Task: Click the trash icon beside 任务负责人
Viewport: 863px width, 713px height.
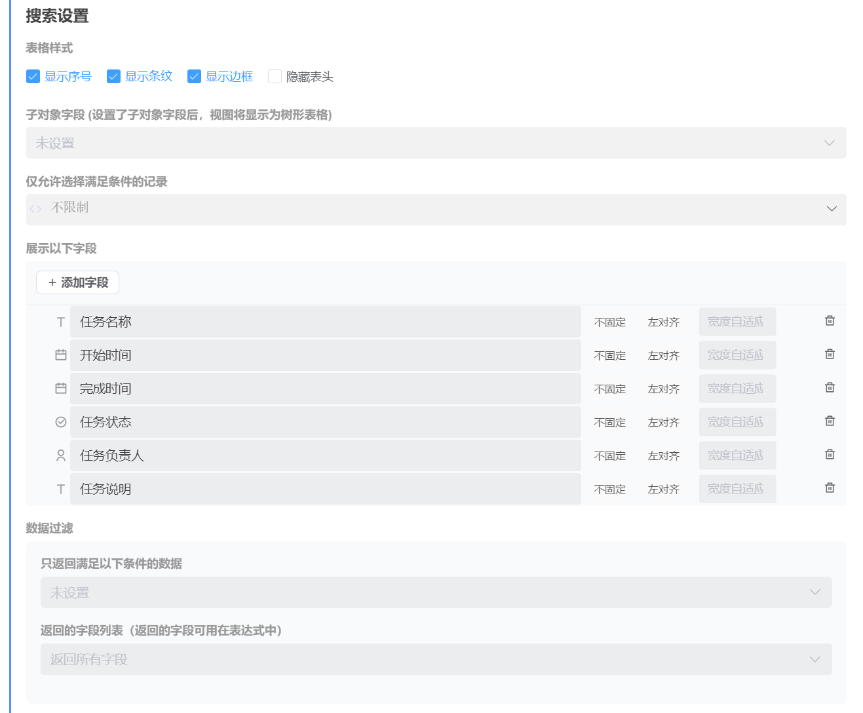Action: coord(829,454)
